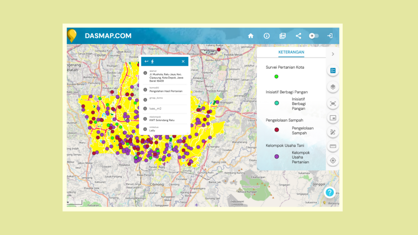Click the DASMAP.COM yellow pin logo

[72, 36]
